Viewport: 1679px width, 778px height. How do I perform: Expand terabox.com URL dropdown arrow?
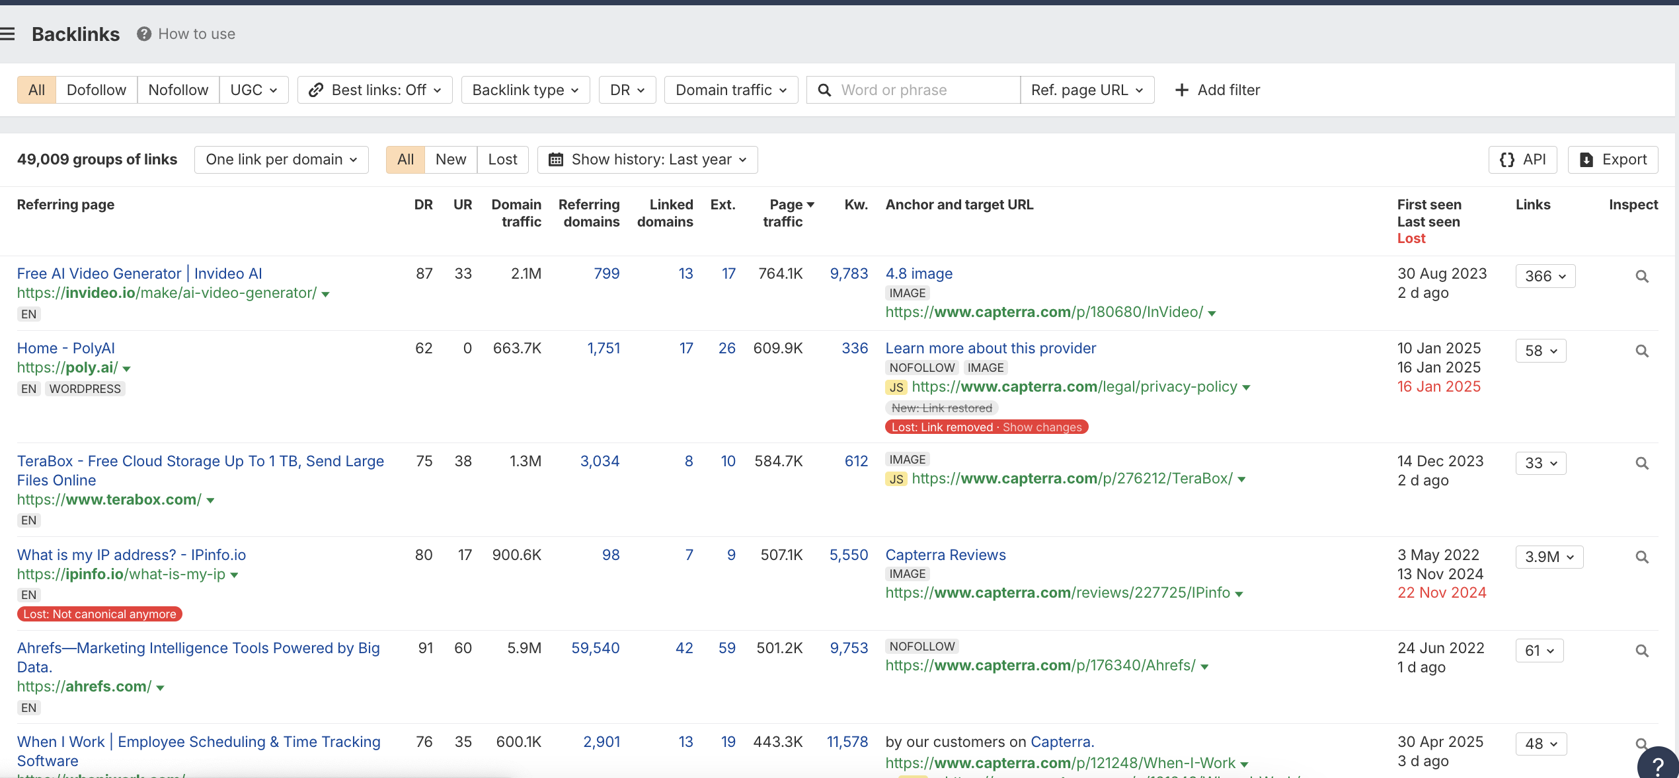[210, 501]
